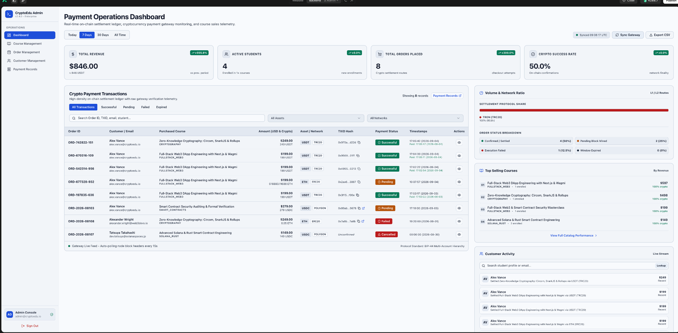Copy TXID hash 0x89ab...5678
The height and width of the screenshot is (333, 678).
[359, 208]
